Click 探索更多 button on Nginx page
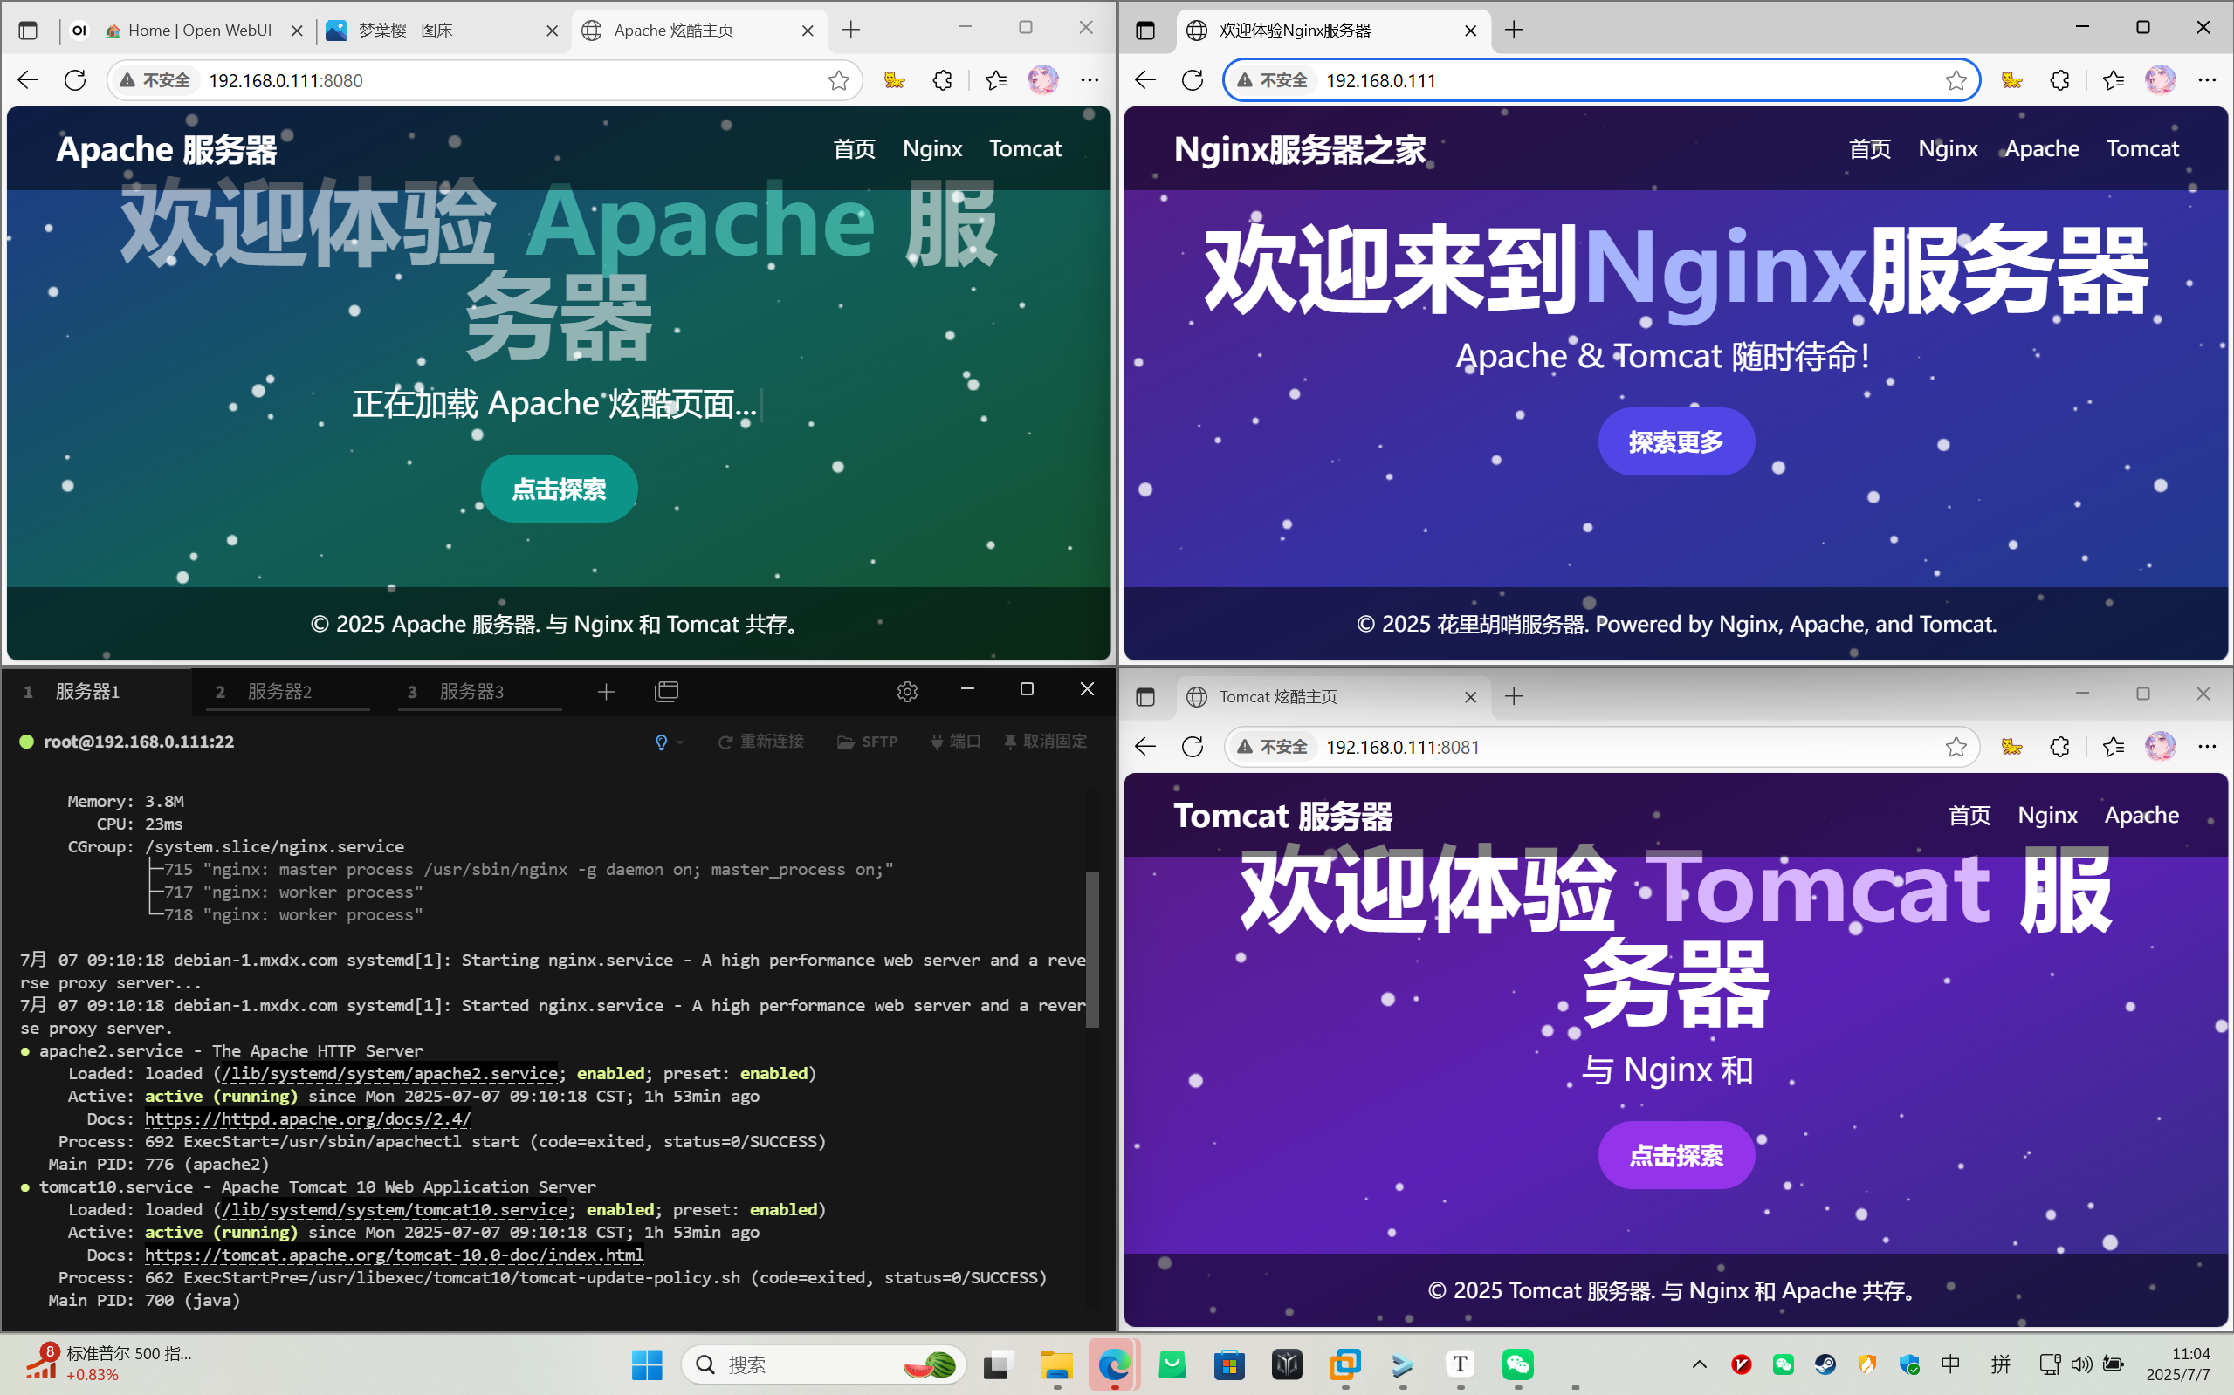2234x1395 pixels. 1676,442
